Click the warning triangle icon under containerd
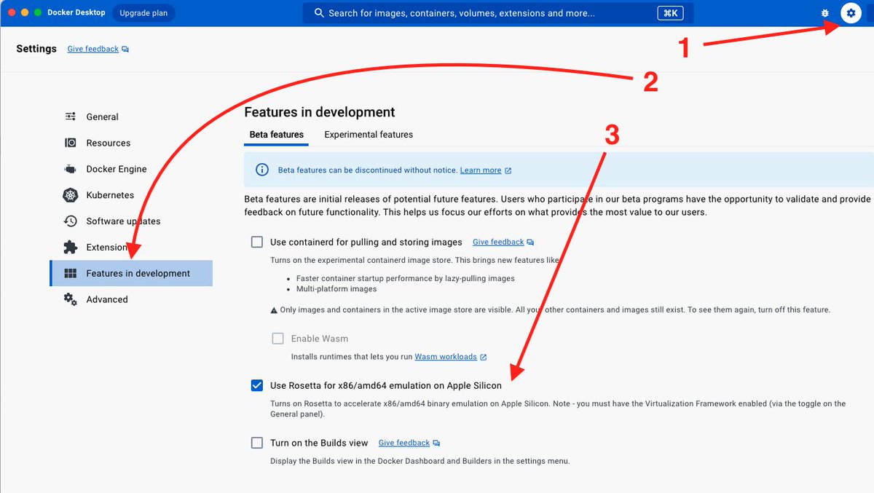 [274, 310]
